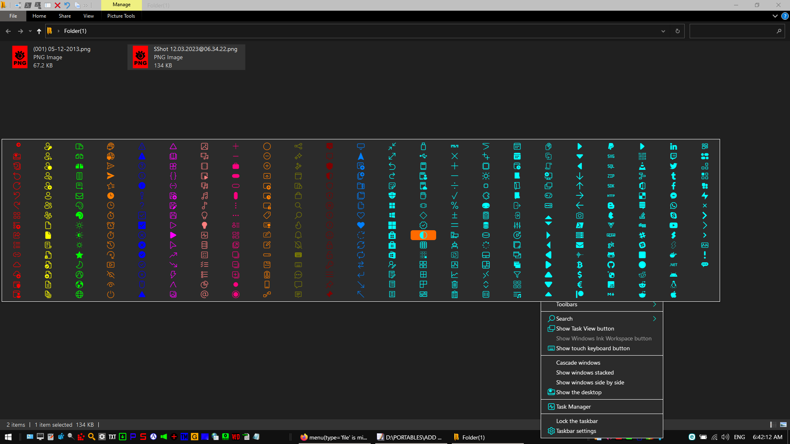Image resolution: width=790 pixels, height=444 pixels.
Task: Click the YouTube play icon
Action: [674, 225]
